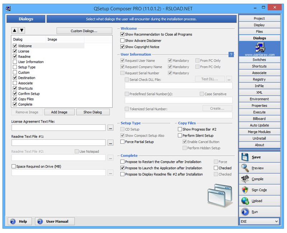Viewport: 287px width, 233px height.
Task: Switch to the Billboard section
Action: pyautogui.click(x=259, y=119)
